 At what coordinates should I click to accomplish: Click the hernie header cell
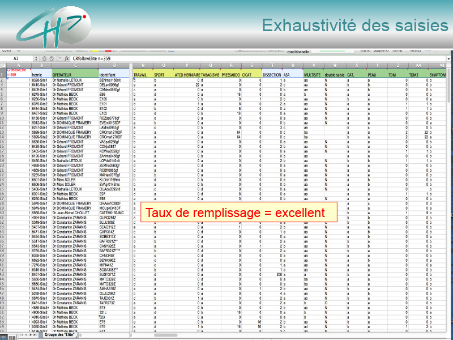(x=41, y=73)
